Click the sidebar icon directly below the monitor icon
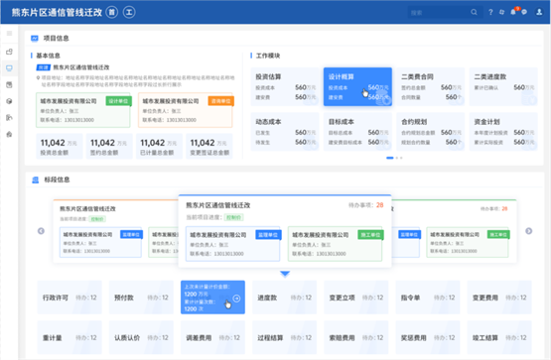 [x=10, y=84]
